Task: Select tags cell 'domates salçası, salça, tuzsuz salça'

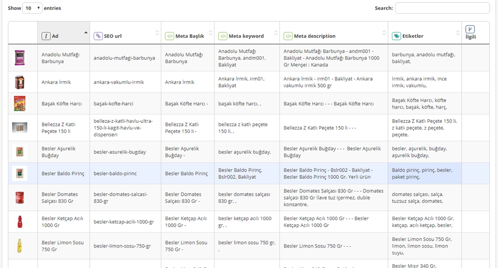Action: (x=425, y=197)
